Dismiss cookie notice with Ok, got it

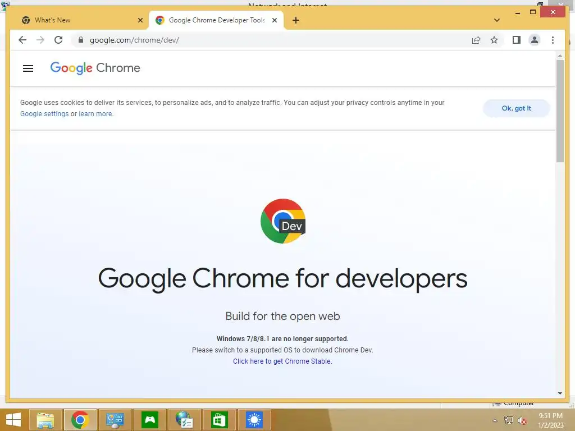point(517,108)
